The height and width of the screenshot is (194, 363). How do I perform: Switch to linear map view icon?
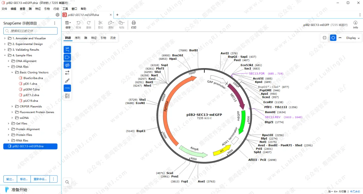pos(340,38)
